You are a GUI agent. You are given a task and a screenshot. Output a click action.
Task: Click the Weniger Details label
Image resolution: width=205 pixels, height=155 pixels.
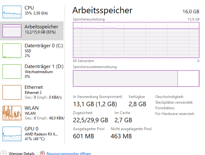tap(22, 153)
